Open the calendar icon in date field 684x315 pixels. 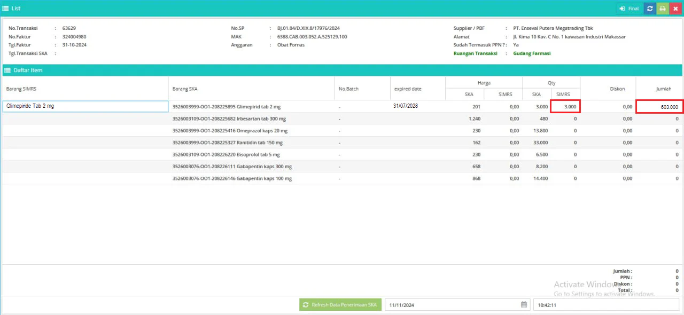524,305
